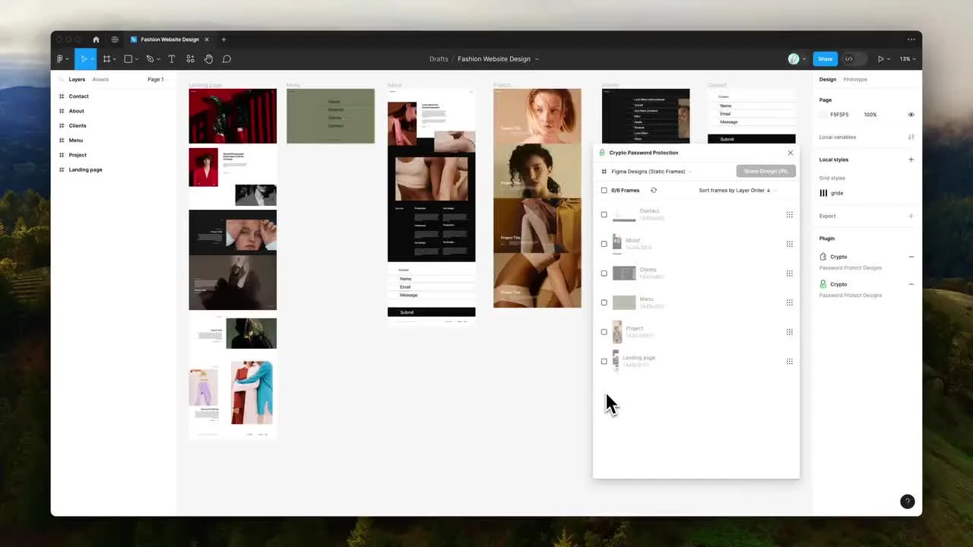The image size is (973, 547).
Task: Open the Resources components tool
Action: tap(190, 59)
